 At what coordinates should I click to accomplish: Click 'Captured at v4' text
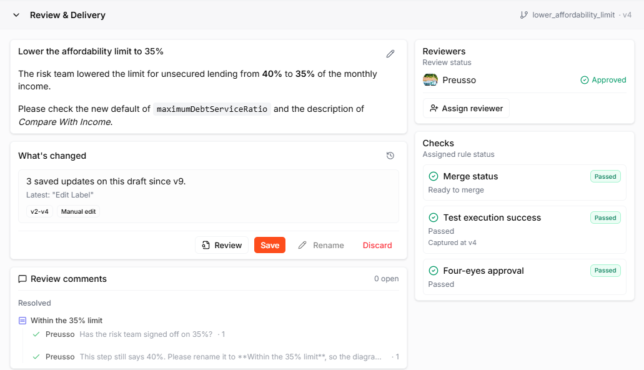pyautogui.click(x=452, y=242)
